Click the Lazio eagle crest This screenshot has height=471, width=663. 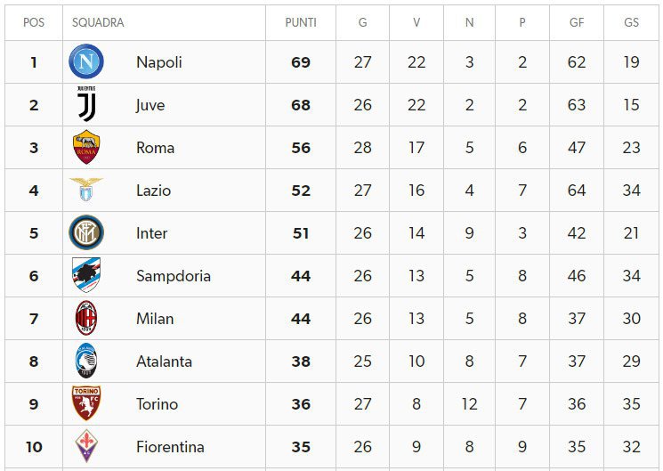click(86, 189)
